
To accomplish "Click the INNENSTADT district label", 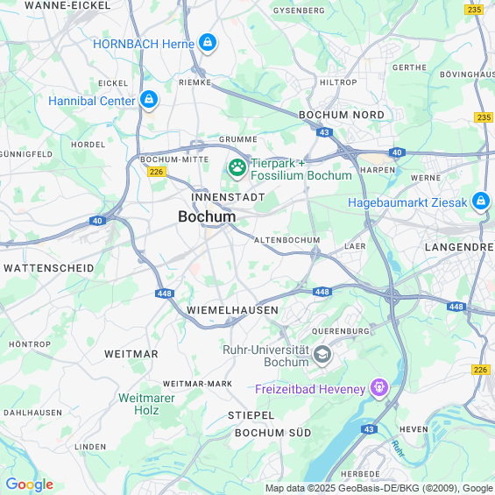I will coord(228,197).
